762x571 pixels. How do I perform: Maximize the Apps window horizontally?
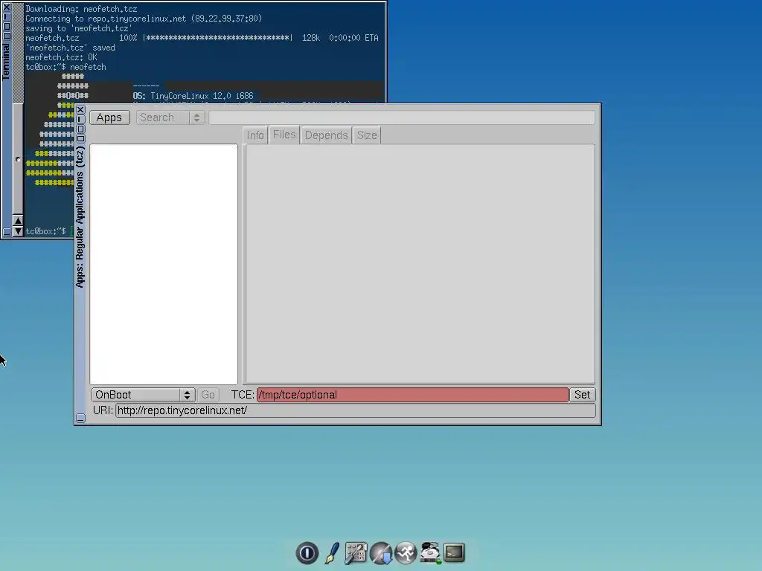pos(80,138)
